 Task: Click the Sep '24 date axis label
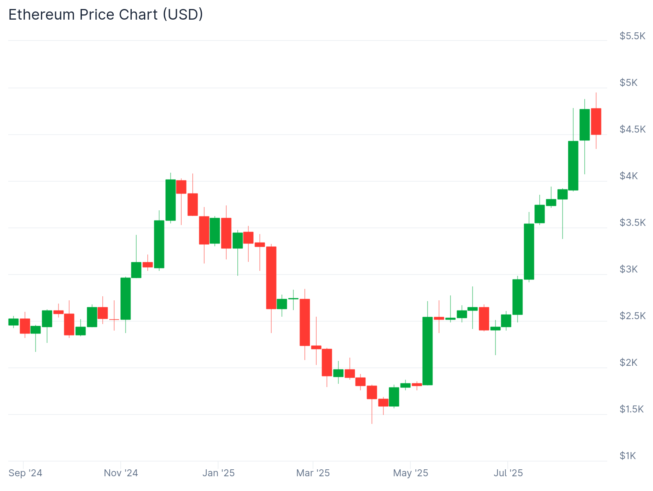pyautogui.click(x=25, y=473)
